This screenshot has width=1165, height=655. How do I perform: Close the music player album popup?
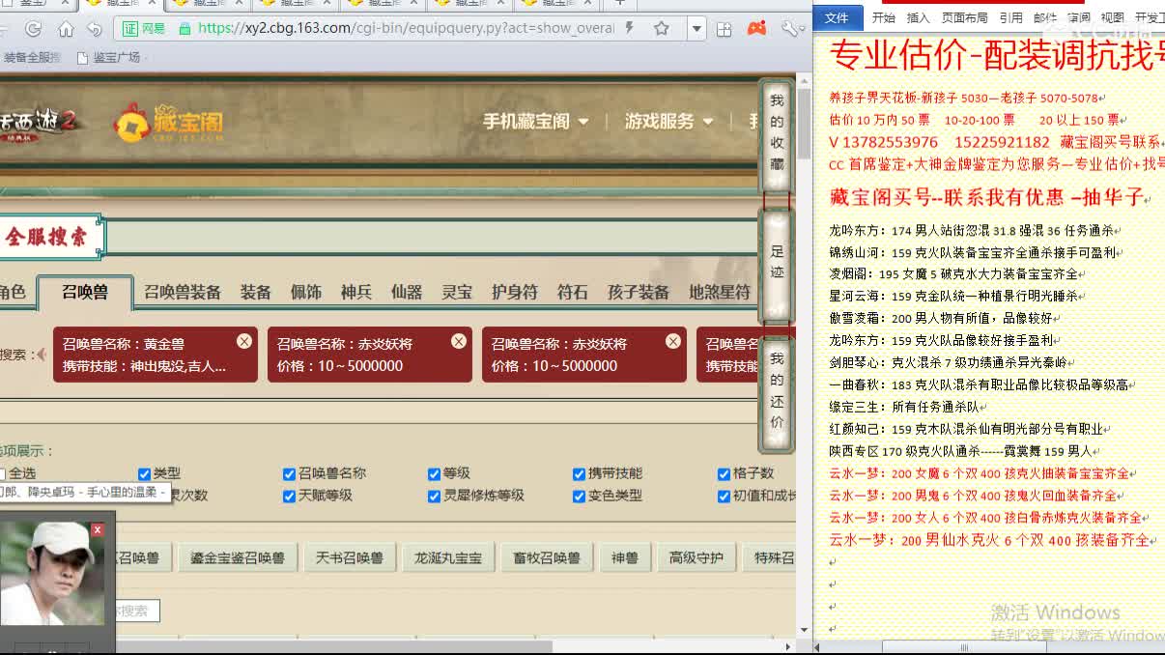(97, 529)
